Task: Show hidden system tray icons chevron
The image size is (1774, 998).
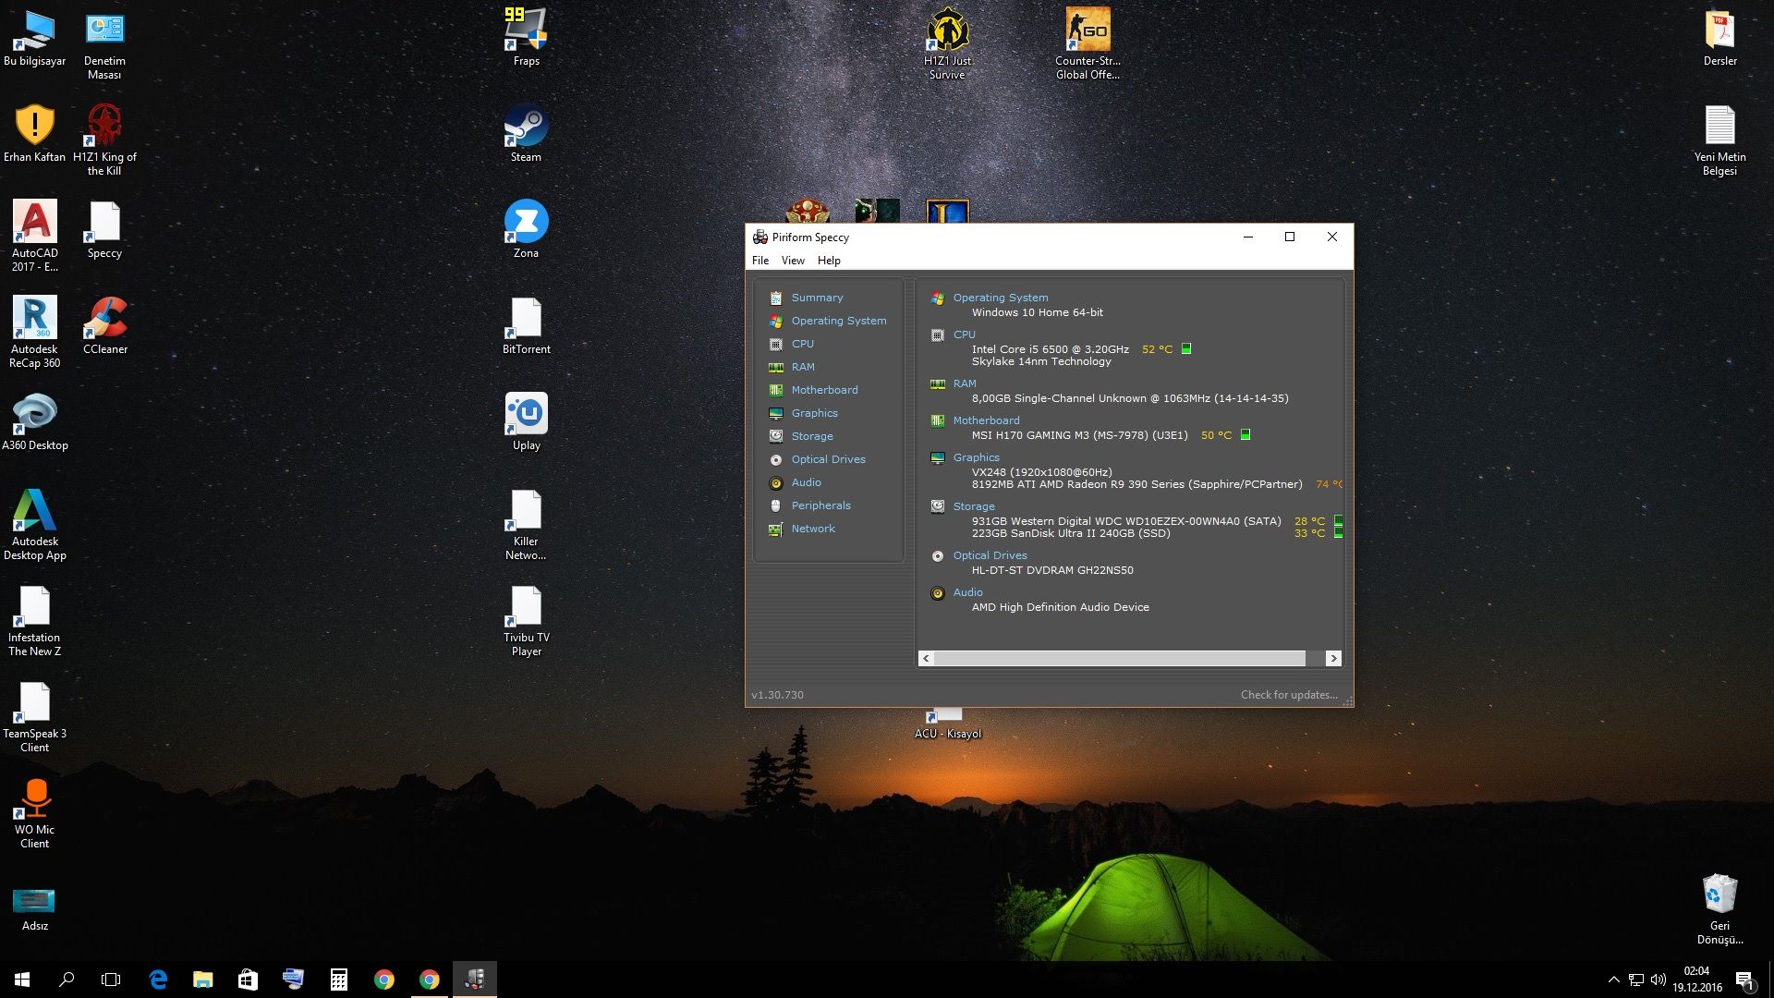Action: (x=1613, y=980)
